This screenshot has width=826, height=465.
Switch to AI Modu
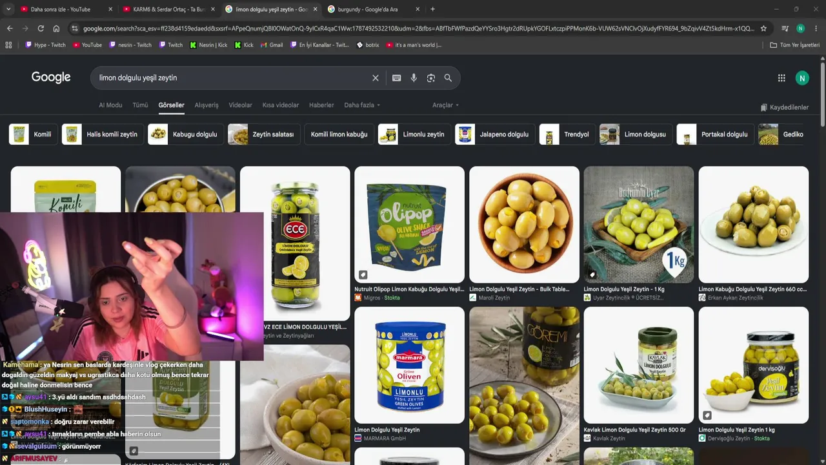coord(110,105)
